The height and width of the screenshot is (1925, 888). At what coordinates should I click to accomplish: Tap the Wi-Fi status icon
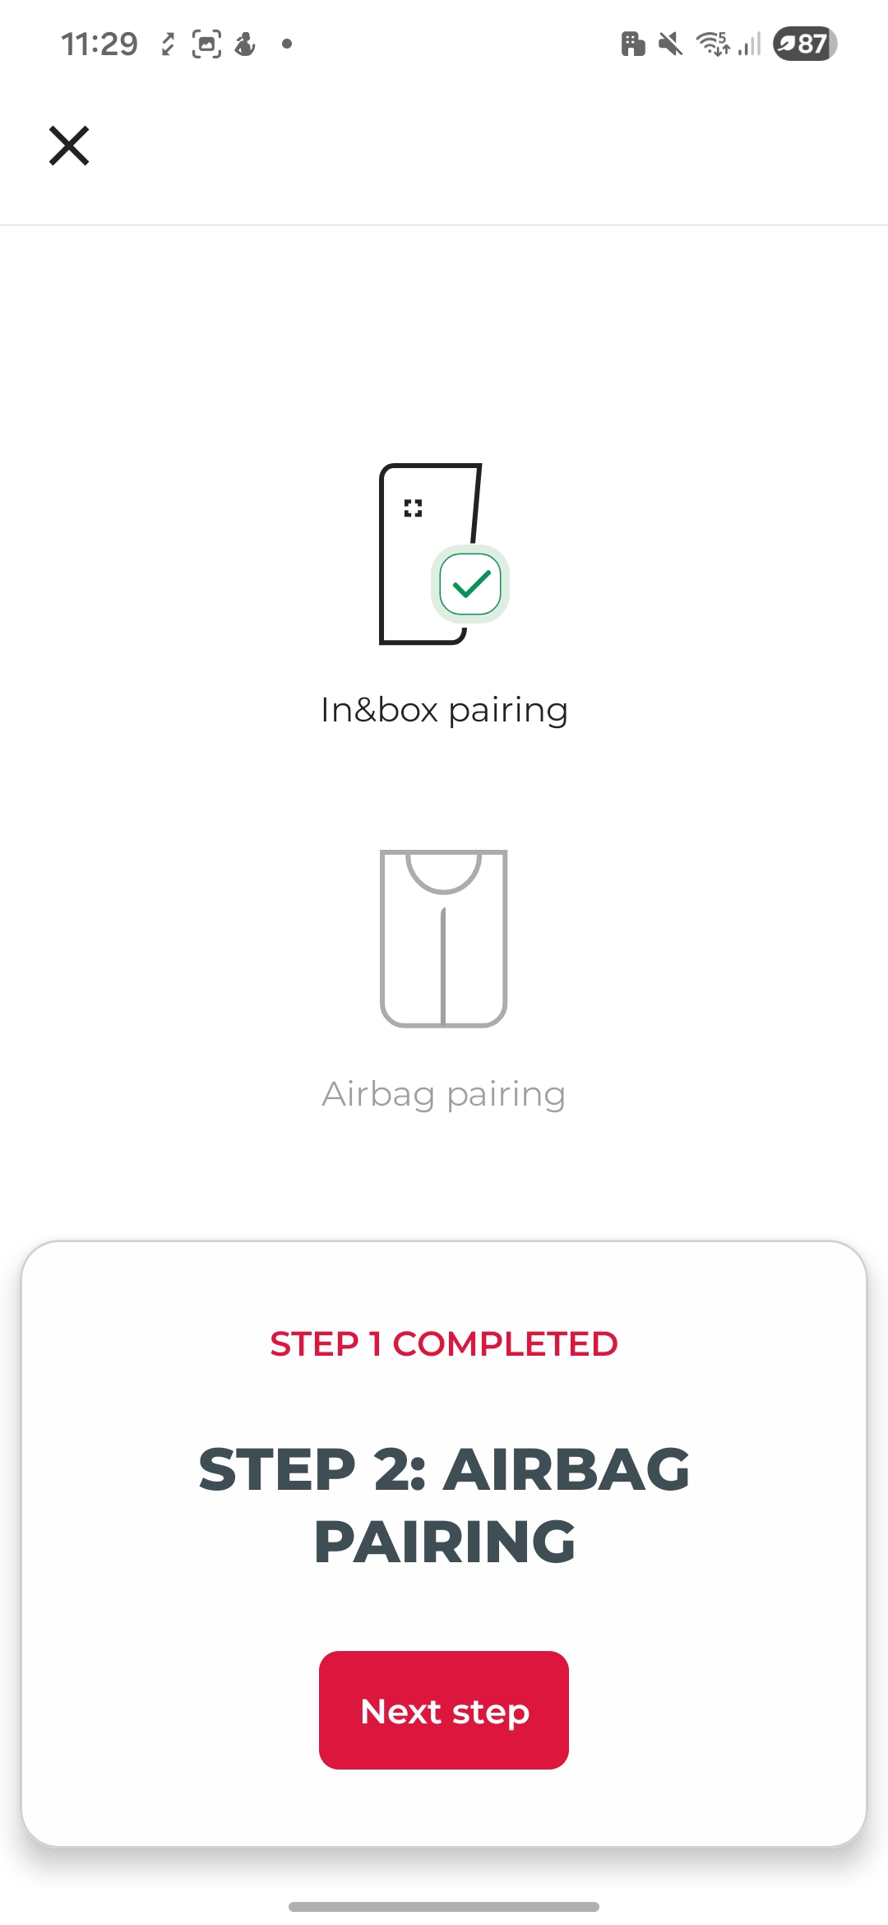(712, 44)
